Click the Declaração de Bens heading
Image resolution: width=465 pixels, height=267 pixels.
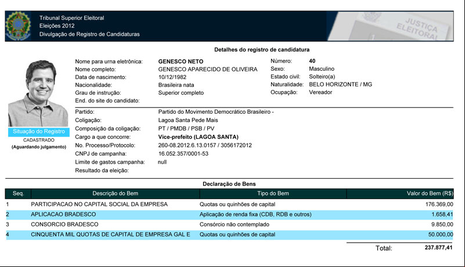(229, 184)
